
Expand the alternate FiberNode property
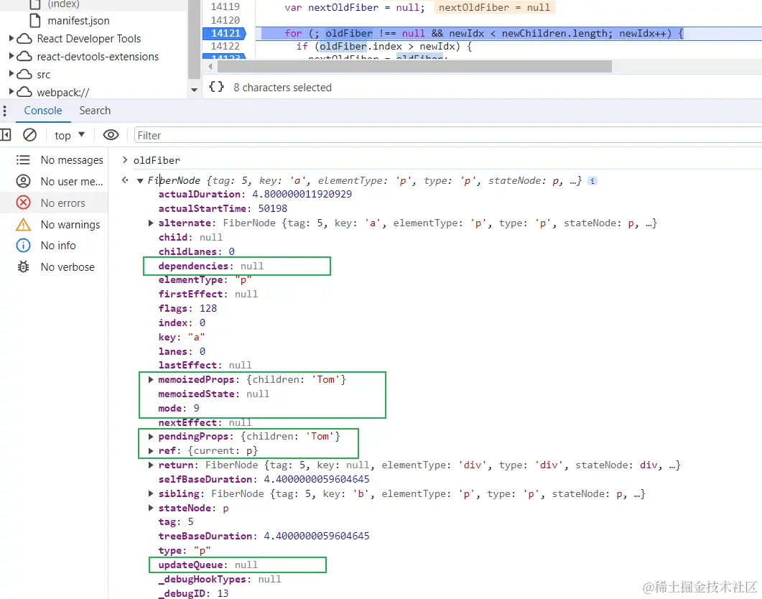tap(151, 223)
